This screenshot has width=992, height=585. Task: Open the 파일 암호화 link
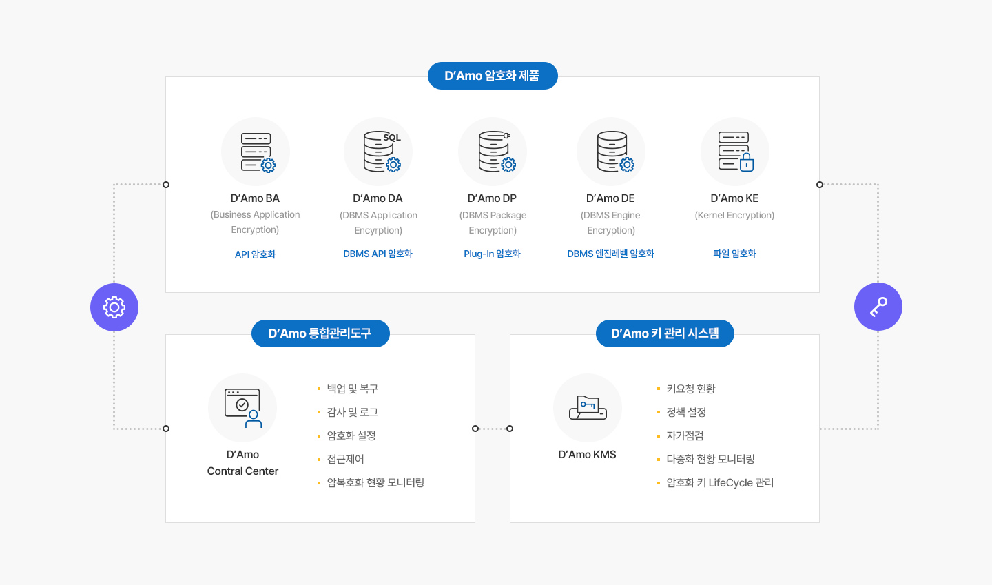tap(735, 254)
